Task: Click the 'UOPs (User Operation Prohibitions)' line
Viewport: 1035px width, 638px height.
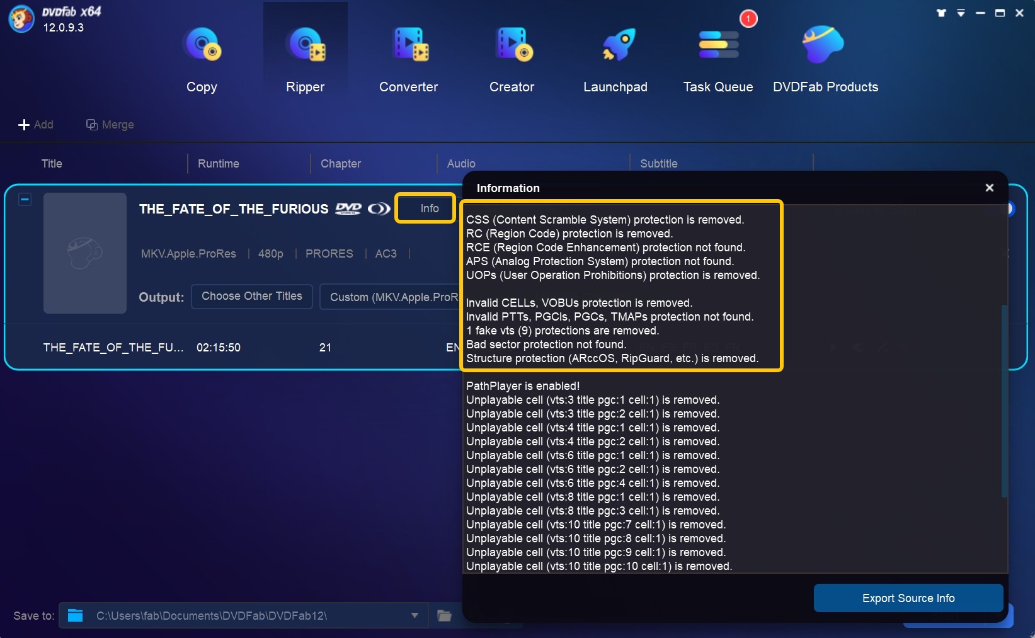Action: pos(613,275)
